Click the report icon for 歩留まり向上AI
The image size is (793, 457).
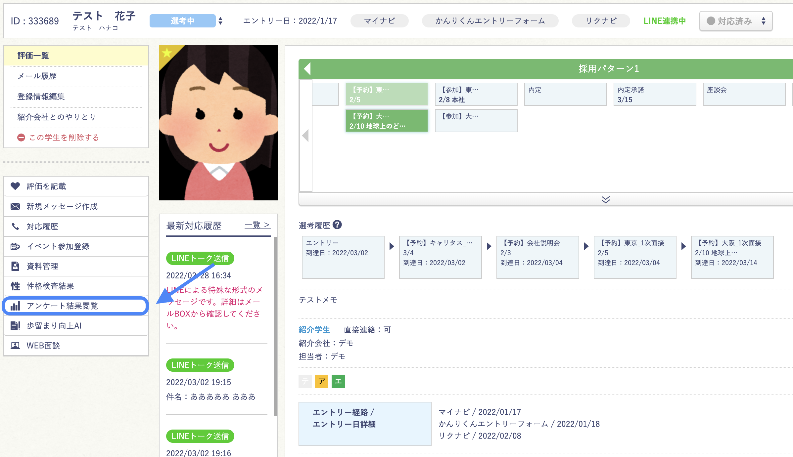15,326
